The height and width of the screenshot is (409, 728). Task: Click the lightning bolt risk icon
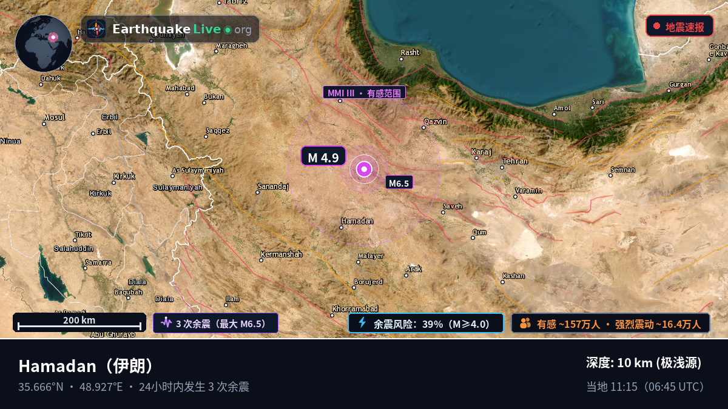point(362,323)
